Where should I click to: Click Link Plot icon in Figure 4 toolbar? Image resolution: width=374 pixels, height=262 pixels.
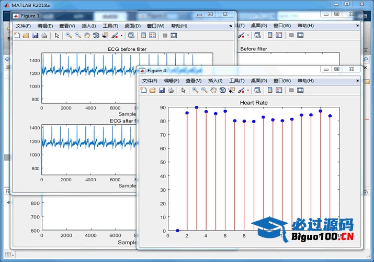[x=257, y=90]
